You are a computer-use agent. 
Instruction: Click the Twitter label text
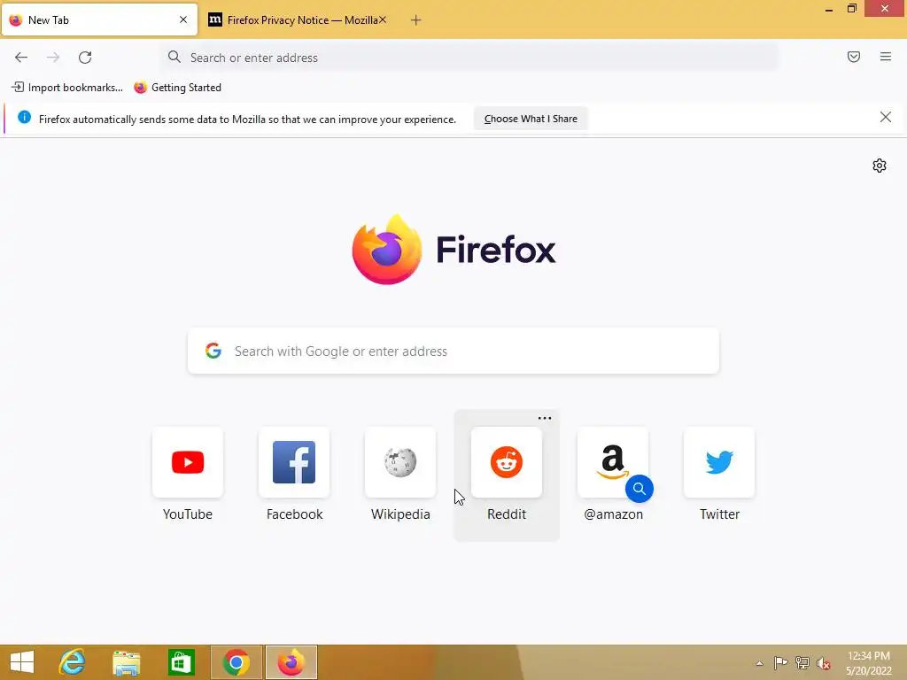(719, 514)
